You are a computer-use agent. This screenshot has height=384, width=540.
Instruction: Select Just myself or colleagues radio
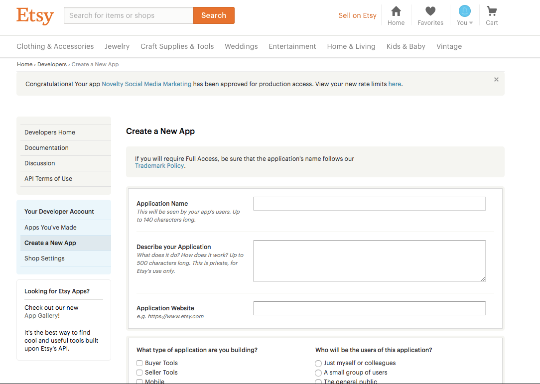pos(318,364)
